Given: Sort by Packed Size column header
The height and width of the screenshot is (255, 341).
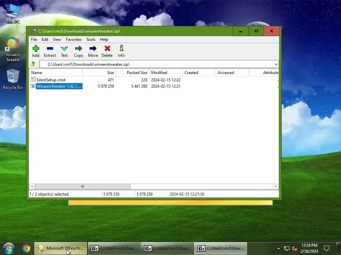Looking at the screenshot, I should click(133, 73).
